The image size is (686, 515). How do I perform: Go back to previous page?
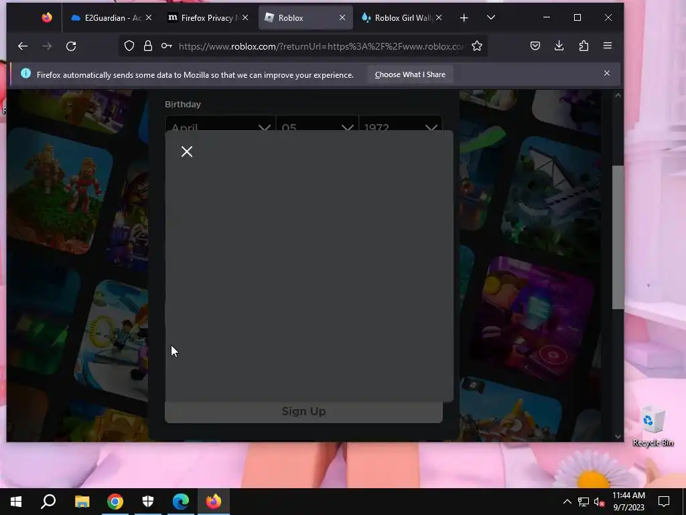(23, 46)
